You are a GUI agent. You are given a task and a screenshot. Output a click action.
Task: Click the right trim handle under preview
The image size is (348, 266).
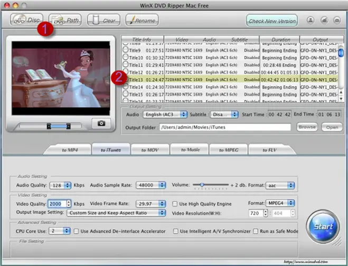coord(69,126)
